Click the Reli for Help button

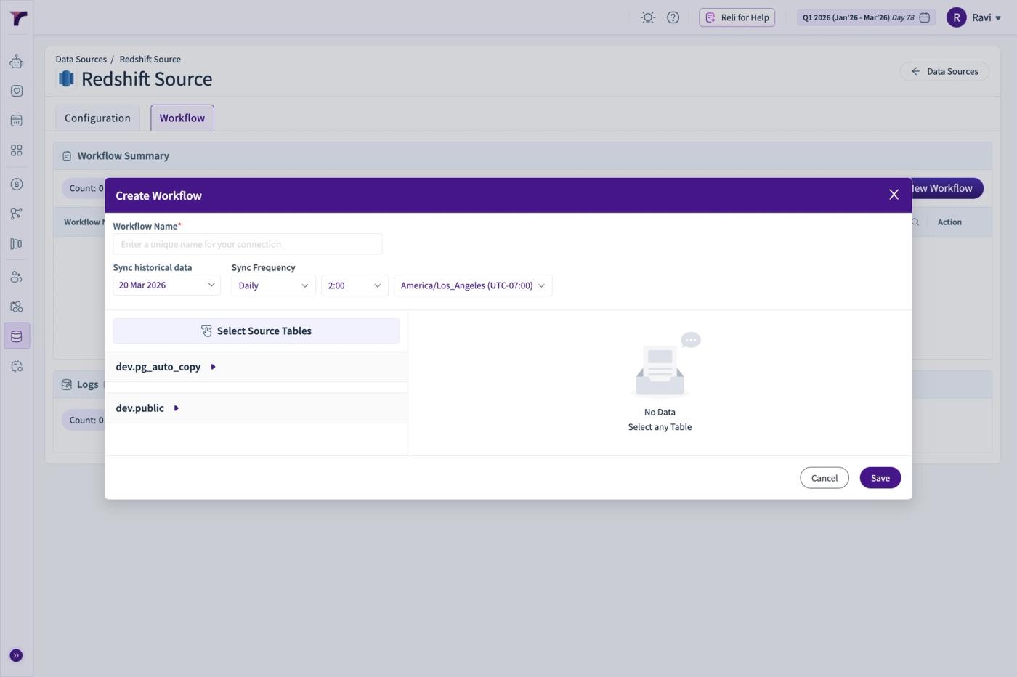(737, 17)
